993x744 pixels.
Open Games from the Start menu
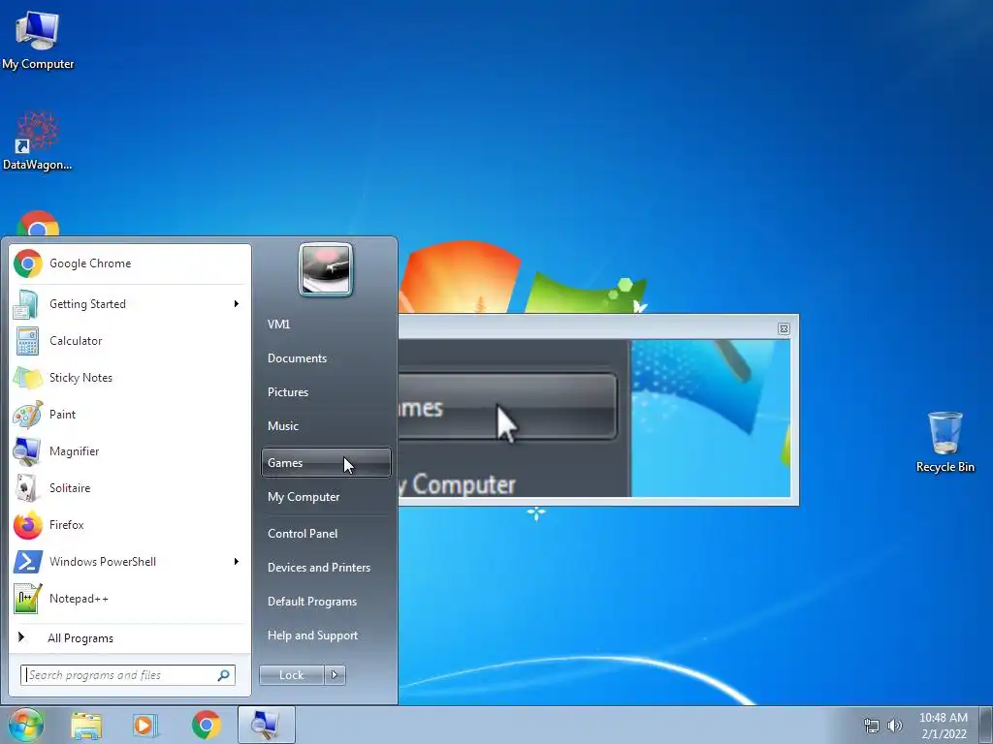[x=326, y=462]
